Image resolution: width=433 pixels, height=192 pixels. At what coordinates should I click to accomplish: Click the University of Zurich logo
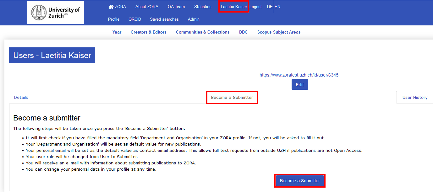[56, 13]
